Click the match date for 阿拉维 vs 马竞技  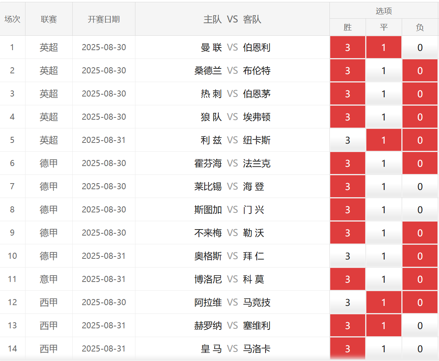103,302
